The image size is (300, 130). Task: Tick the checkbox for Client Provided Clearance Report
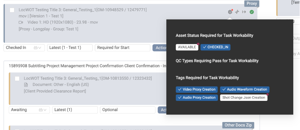pos(17,78)
